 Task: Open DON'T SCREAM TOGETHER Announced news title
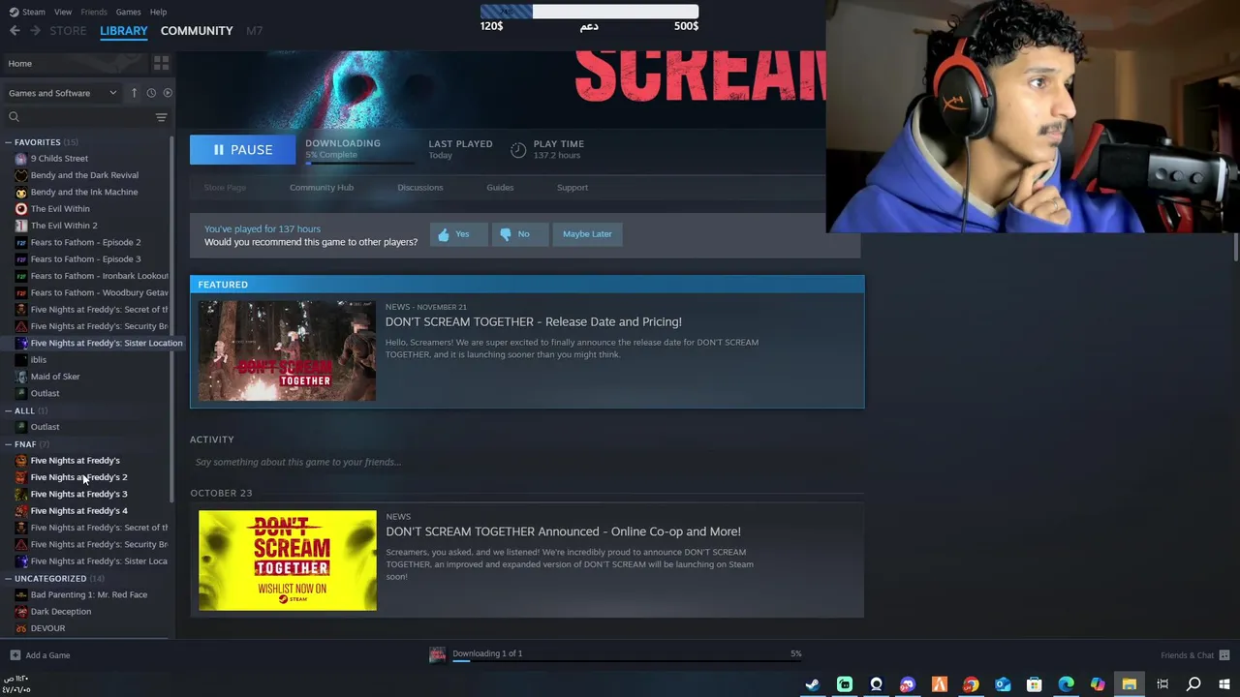click(563, 531)
